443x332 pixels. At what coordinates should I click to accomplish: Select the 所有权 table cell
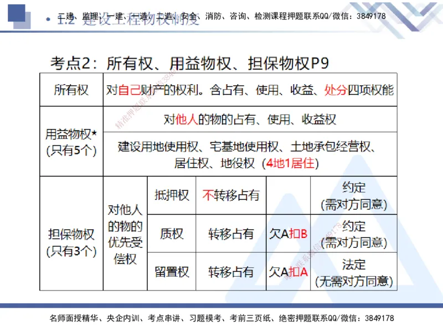click(x=71, y=91)
